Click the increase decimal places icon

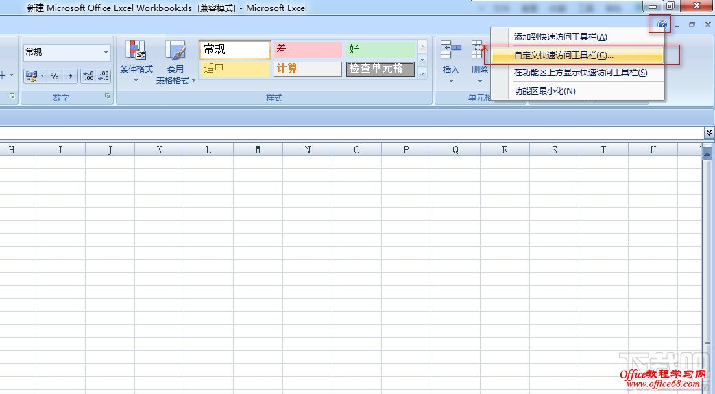[x=88, y=76]
